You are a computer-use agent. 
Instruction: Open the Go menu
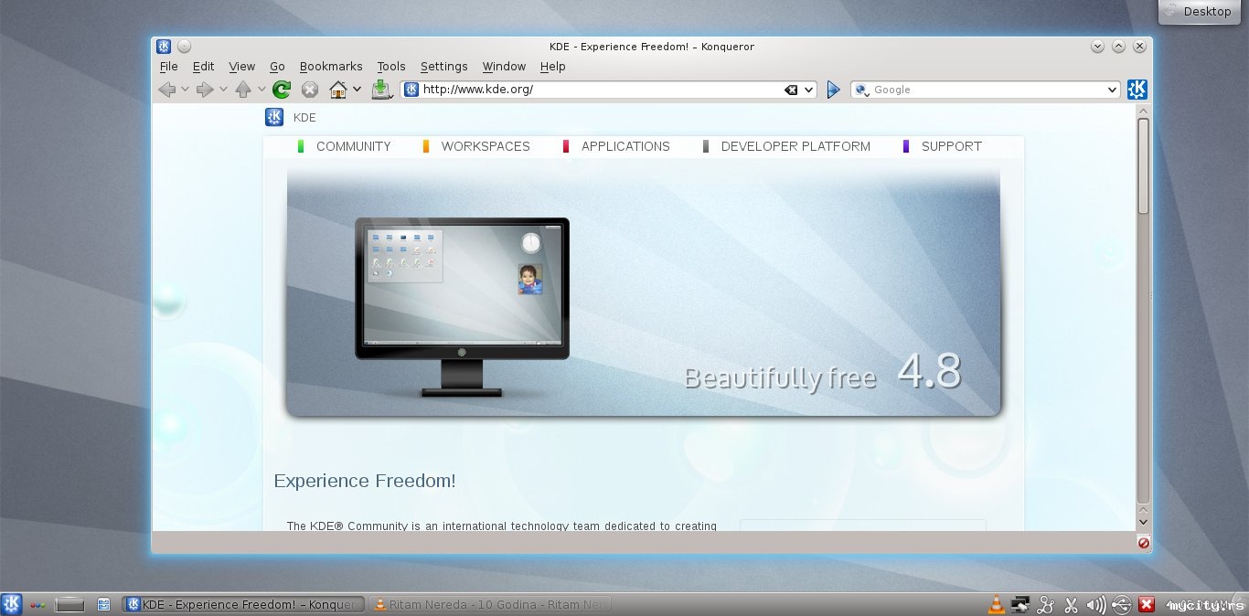[278, 67]
